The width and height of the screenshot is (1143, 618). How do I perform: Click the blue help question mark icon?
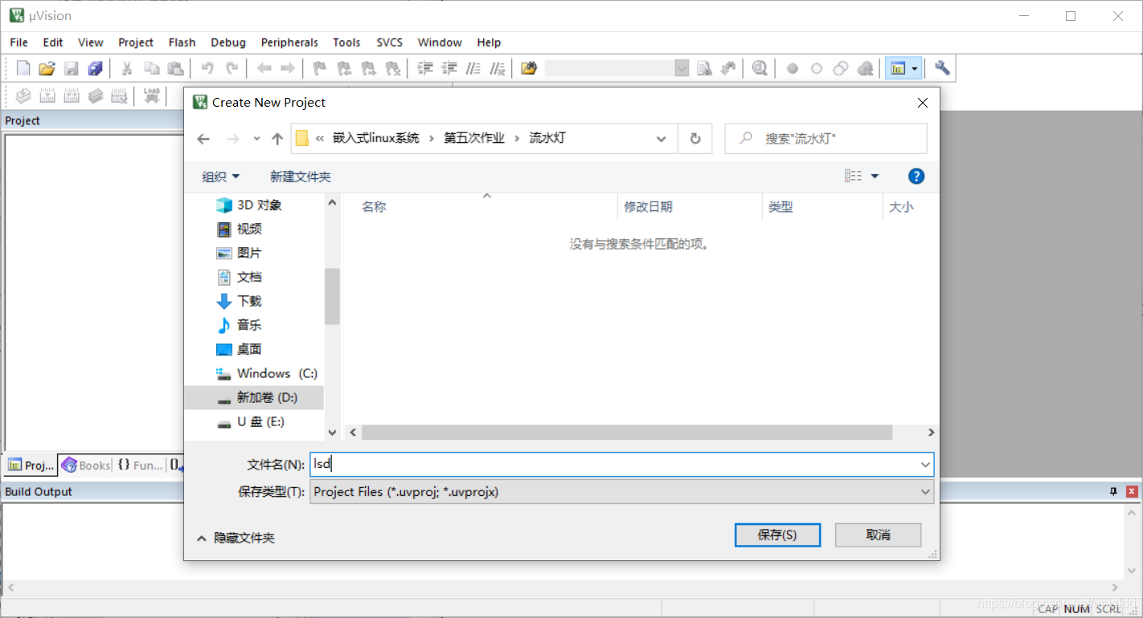(916, 177)
